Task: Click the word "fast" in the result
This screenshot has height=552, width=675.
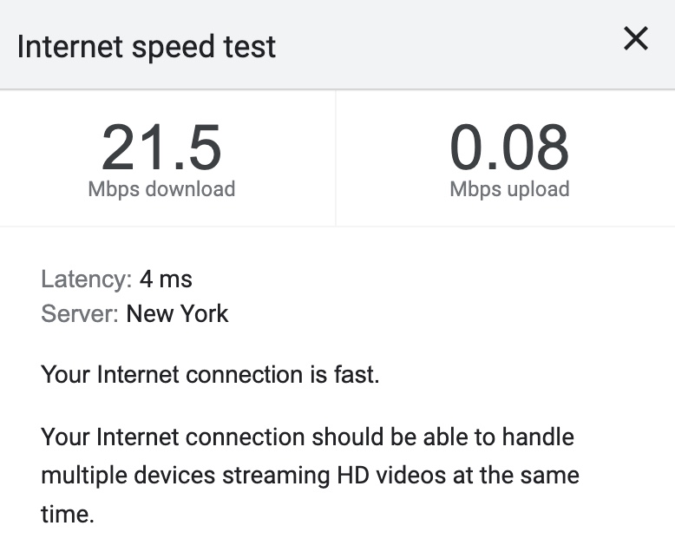Action: click(x=357, y=375)
